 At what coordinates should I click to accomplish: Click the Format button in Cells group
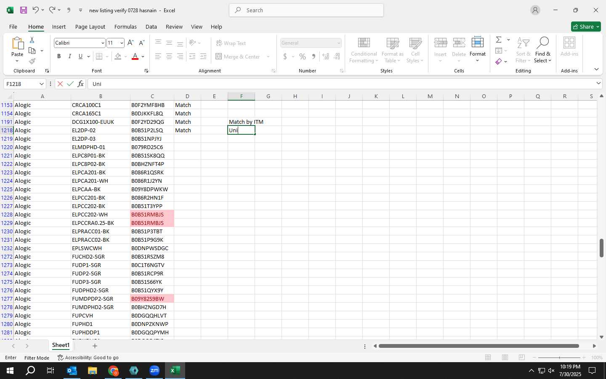[x=478, y=50]
